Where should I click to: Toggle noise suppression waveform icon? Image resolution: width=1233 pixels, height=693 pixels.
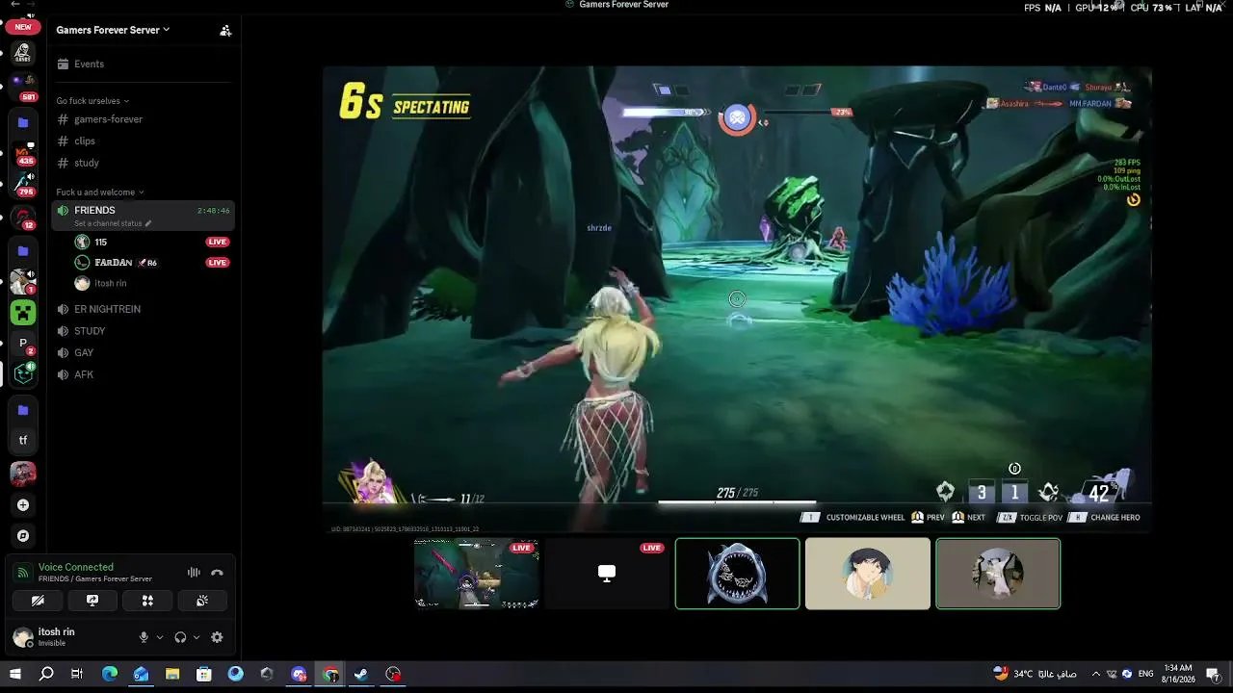pyautogui.click(x=194, y=573)
